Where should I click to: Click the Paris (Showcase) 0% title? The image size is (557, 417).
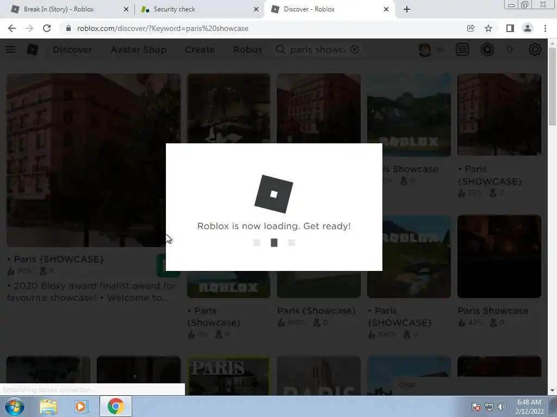(x=214, y=317)
